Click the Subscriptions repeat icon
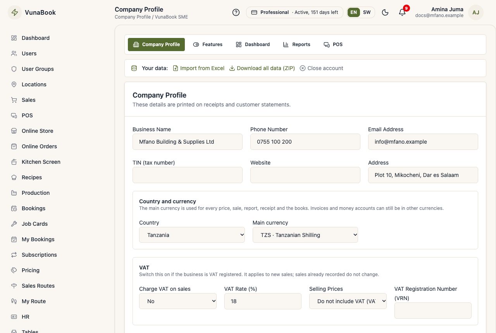496x333 pixels. [14, 255]
